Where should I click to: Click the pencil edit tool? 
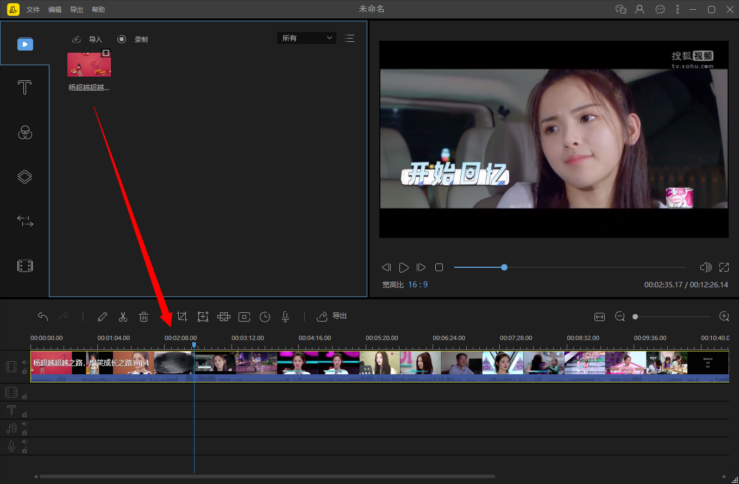(103, 317)
